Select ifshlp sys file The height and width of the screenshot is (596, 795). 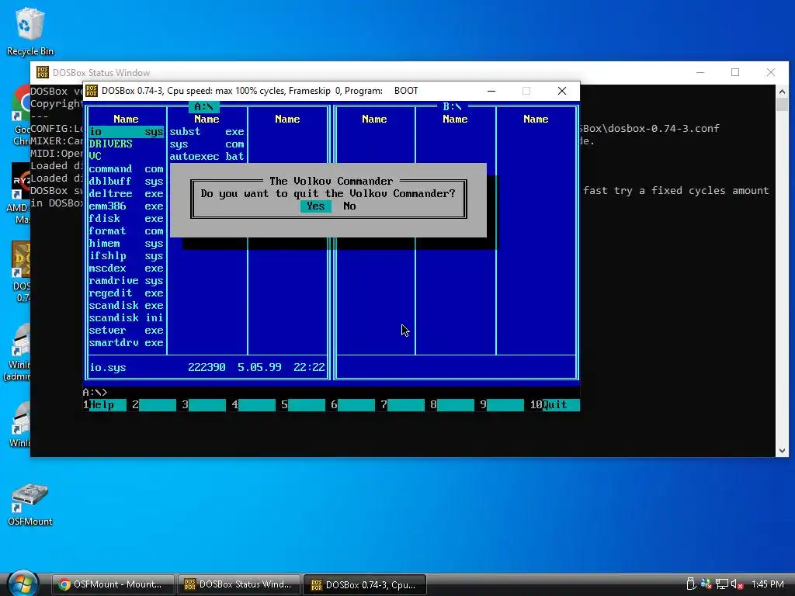pyautogui.click(x=127, y=256)
